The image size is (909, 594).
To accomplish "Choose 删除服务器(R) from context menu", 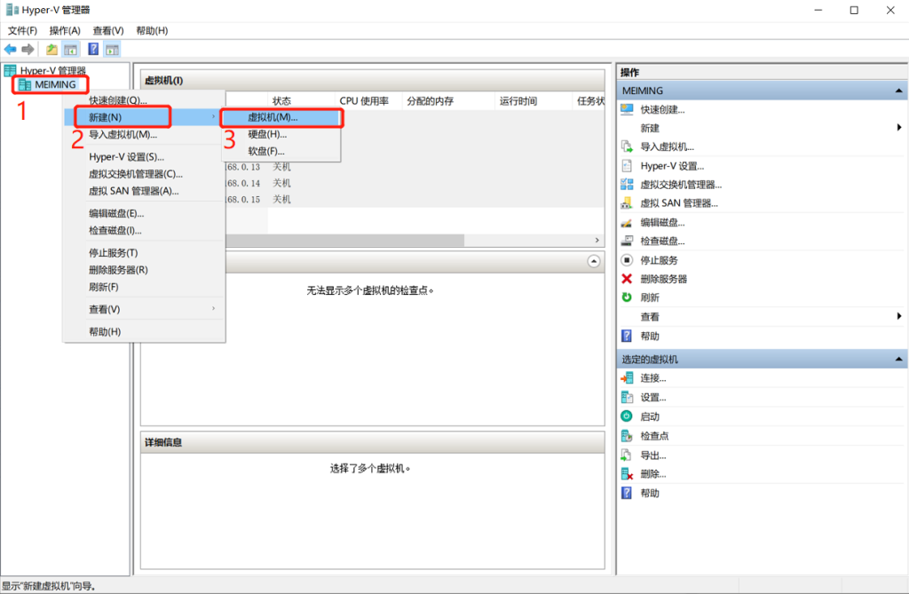I will 144,270.
